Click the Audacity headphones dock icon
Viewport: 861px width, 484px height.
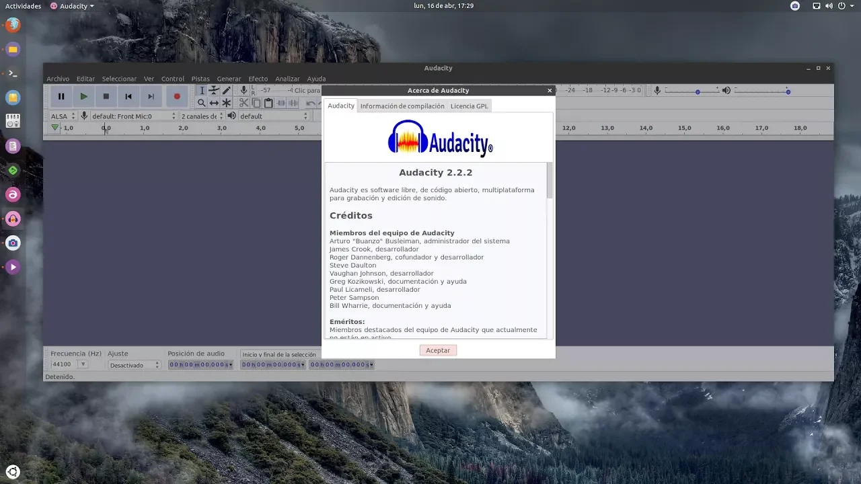tap(13, 218)
